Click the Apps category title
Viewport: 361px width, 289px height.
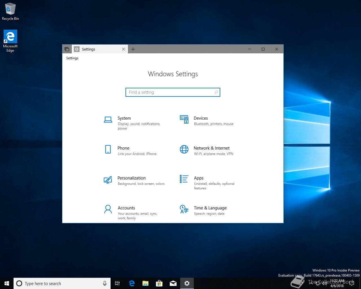[199, 178]
